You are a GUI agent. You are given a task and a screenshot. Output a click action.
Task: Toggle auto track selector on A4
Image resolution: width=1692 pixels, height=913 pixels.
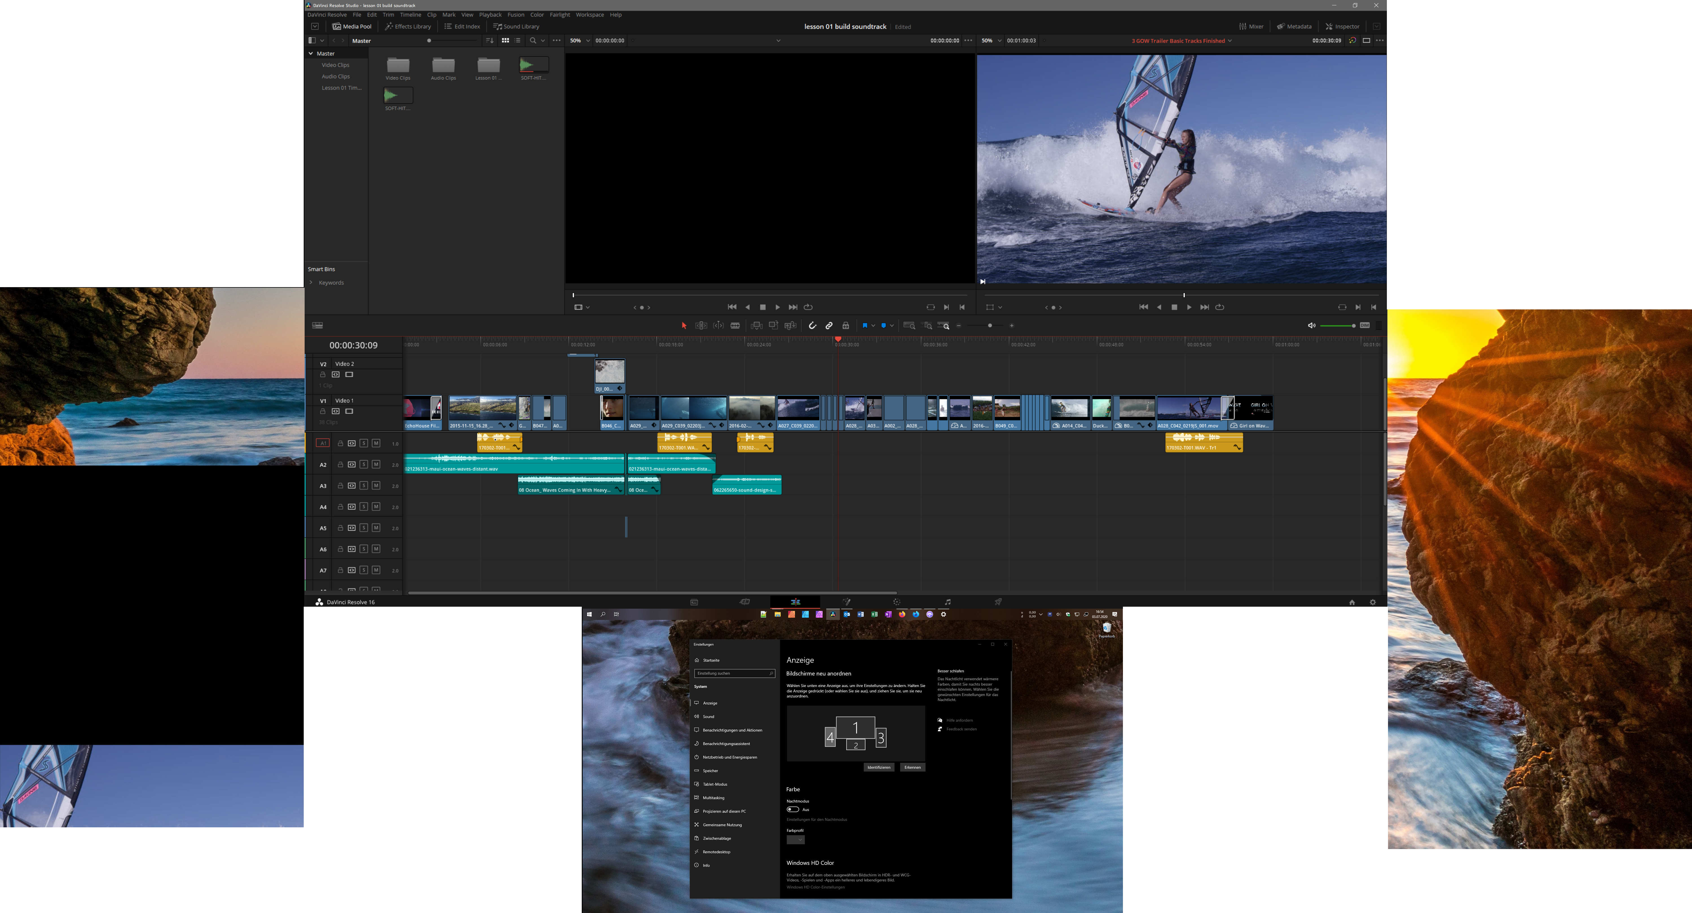[352, 507]
